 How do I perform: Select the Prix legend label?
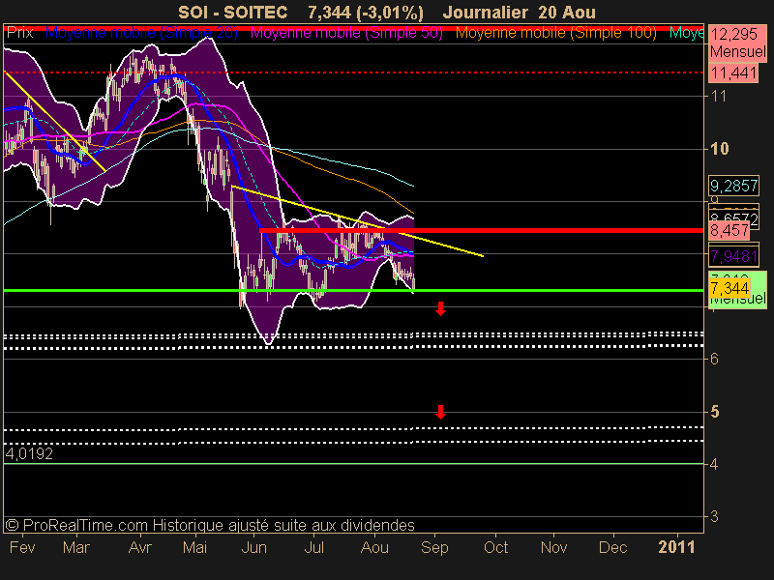tap(20, 33)
